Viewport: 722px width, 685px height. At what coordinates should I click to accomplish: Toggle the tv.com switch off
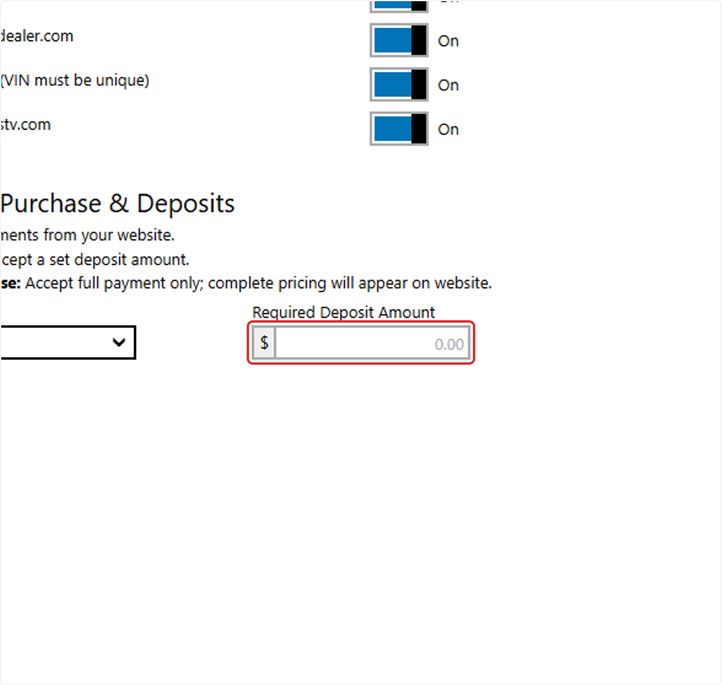[399, 129]
